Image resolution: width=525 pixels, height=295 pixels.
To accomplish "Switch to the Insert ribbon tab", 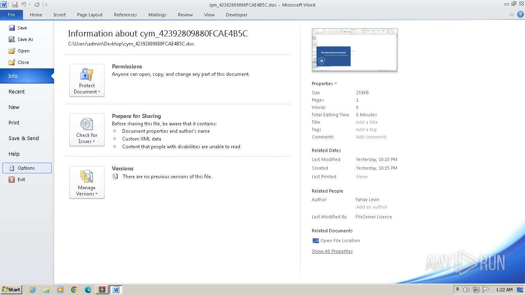I will click(x=59, y=15).
